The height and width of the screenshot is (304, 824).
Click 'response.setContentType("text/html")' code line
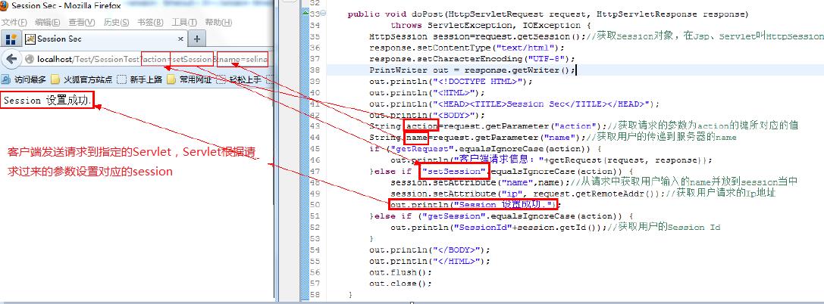tap(467, 48)
